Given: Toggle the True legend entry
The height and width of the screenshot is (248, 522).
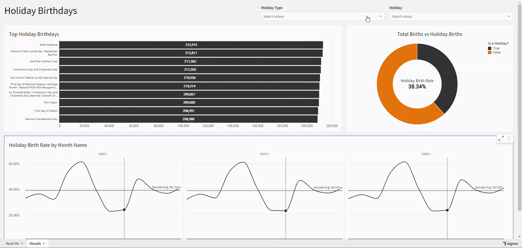Looking at the screenshot, I should 496,48.
